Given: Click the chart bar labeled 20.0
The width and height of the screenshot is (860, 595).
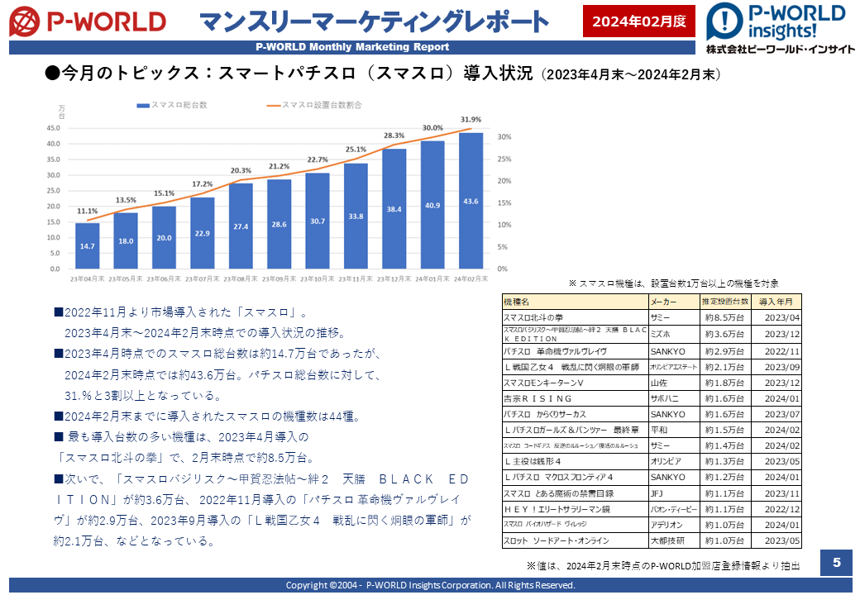Looking at the screenshot, I should [164, 238].
